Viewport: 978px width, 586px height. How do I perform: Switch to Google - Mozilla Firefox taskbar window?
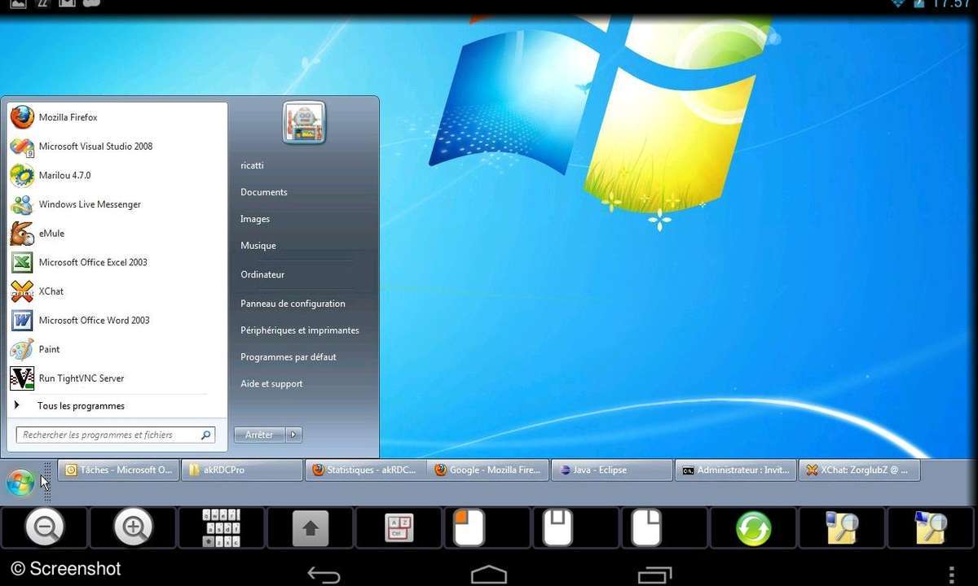(x=489, y=470)
